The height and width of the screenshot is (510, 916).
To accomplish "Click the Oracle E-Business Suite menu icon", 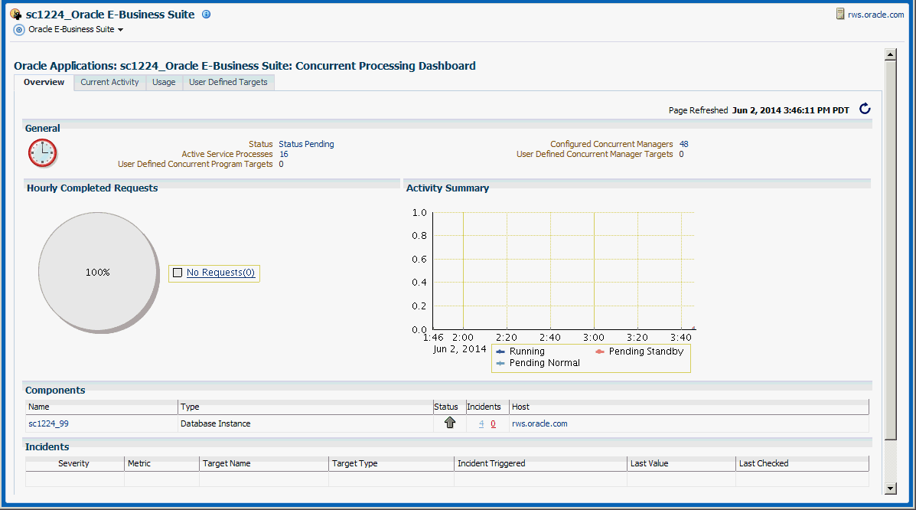I will [19, 30].
